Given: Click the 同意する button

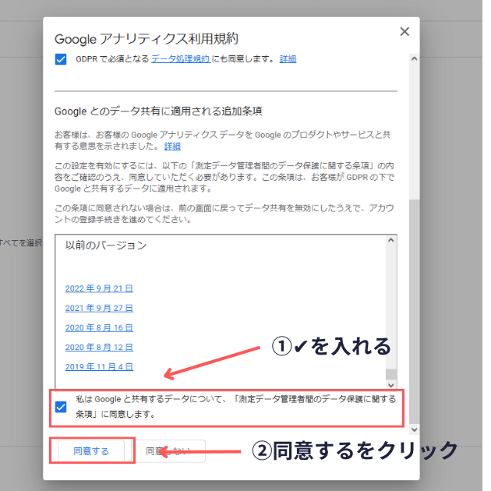Looking at the screenshot, I should click(x=91, y=451).
